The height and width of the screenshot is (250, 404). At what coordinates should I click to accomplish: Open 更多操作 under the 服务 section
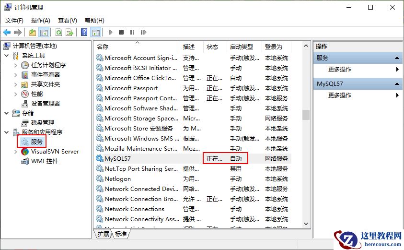tap(340, 69)
